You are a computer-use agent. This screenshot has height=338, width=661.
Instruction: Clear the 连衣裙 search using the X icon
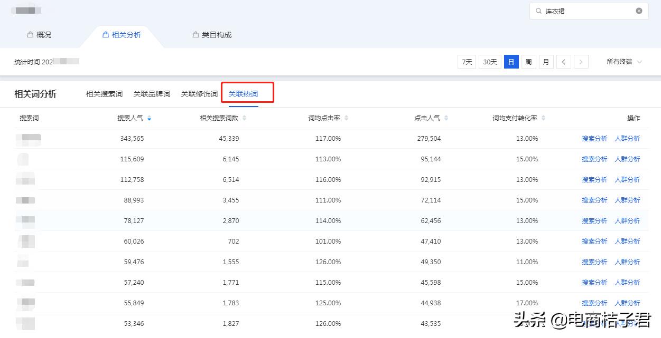(x=638, y=11)
